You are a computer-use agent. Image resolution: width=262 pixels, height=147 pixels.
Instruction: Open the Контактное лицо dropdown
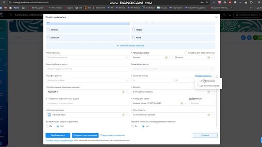coord(88,115)
